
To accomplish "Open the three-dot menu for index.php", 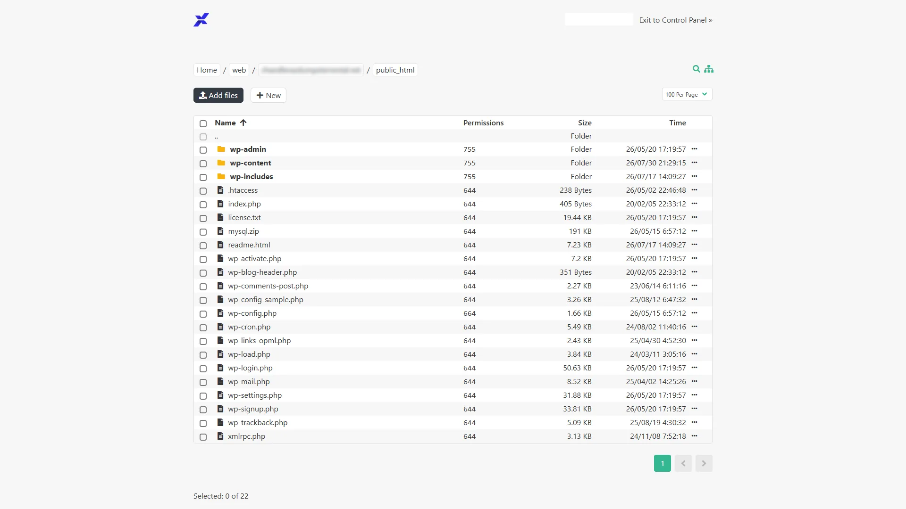I will click(x=694, y=204).
